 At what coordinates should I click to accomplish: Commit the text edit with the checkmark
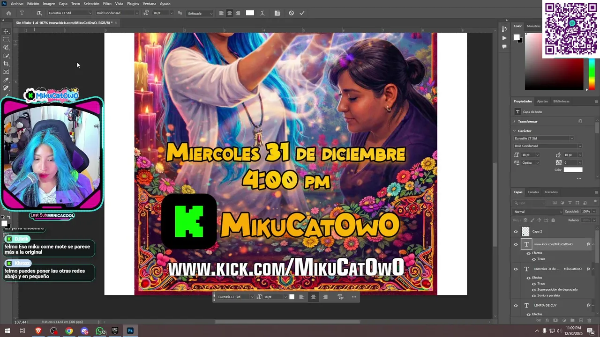point(302,13)
